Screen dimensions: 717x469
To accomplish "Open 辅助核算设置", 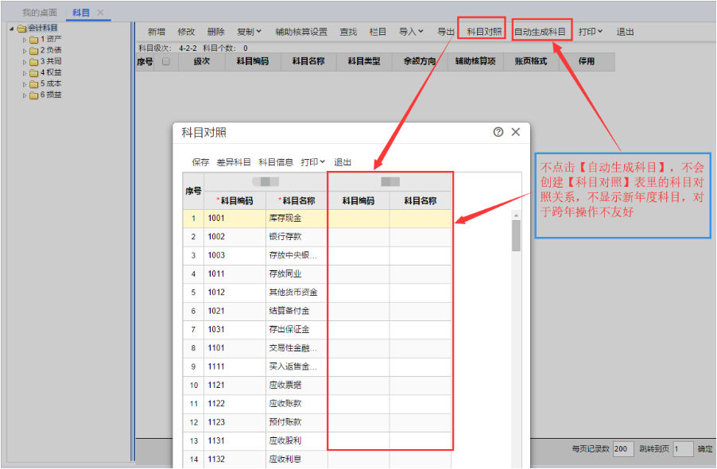I will (x=301, y=32).
